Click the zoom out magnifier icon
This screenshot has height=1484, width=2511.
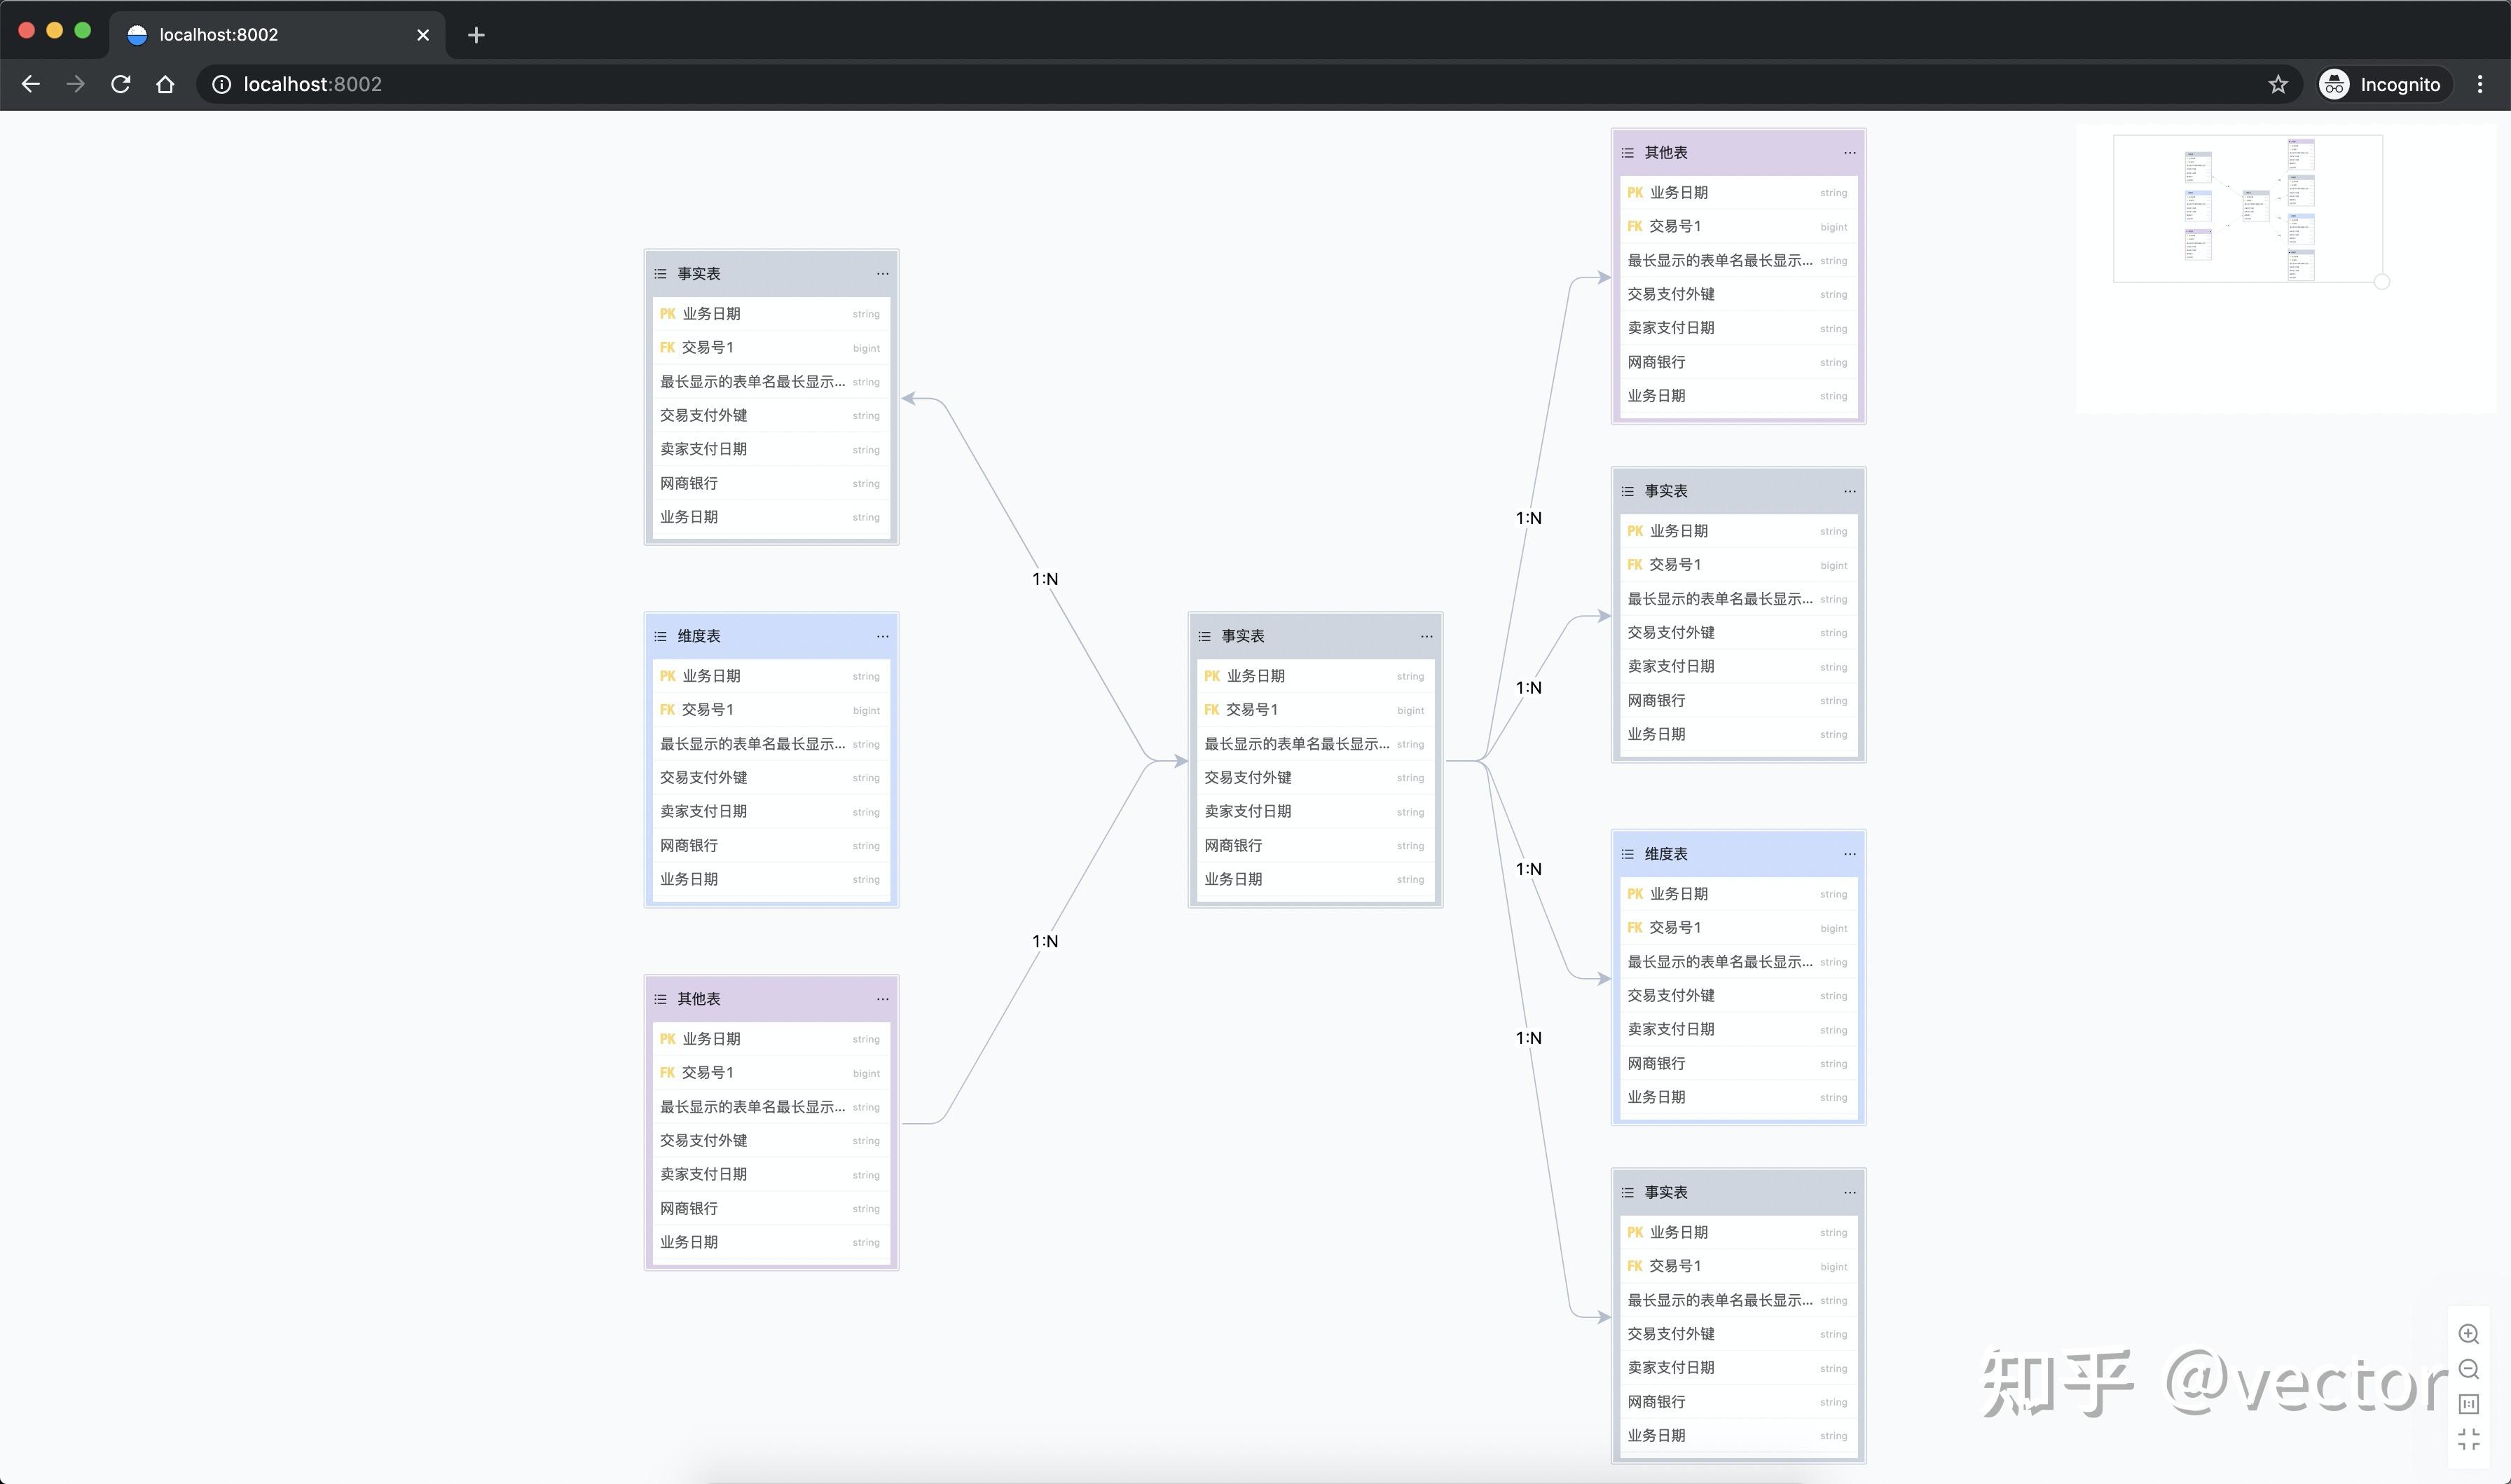click(2468, 1369)
